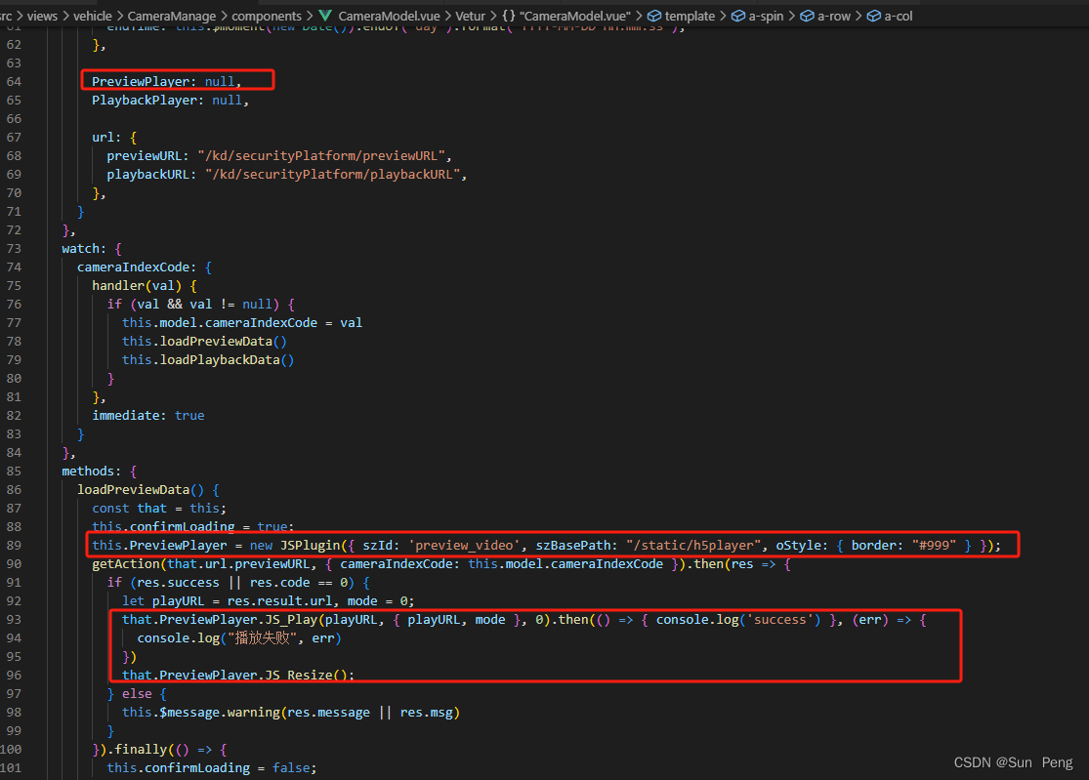Viewport: 1089px width, 780px height.
Task: Click line number 93 in the gutter
Action: point(14,620)
